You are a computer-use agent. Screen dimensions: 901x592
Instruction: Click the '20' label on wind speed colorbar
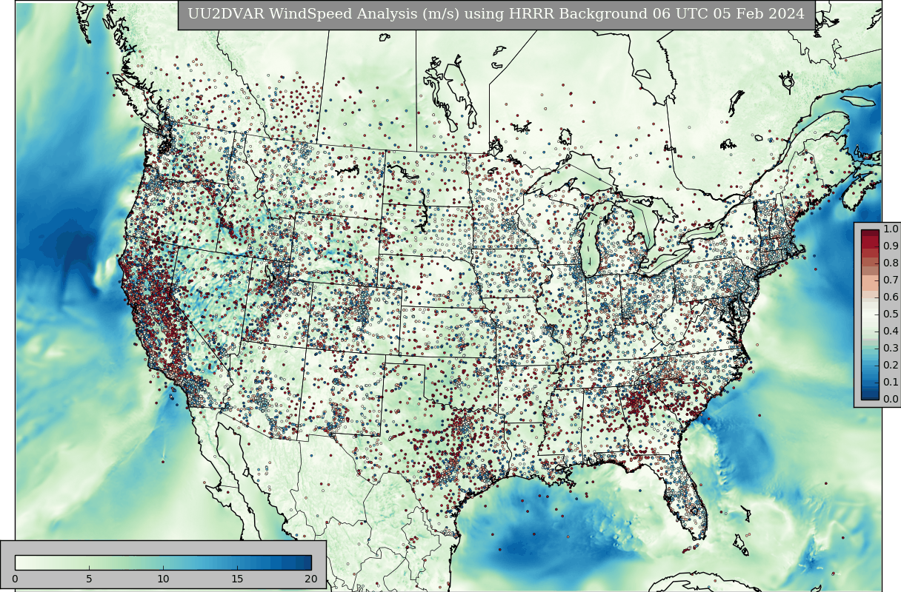tap(310, 579)
